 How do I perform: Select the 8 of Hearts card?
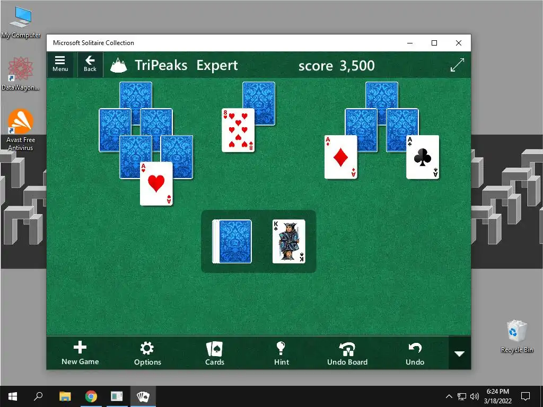tap(238, 130)
